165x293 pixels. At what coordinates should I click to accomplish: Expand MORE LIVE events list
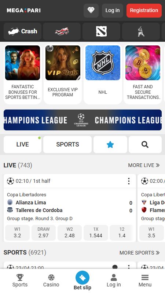pyautogui.click(x=144, y=165)
